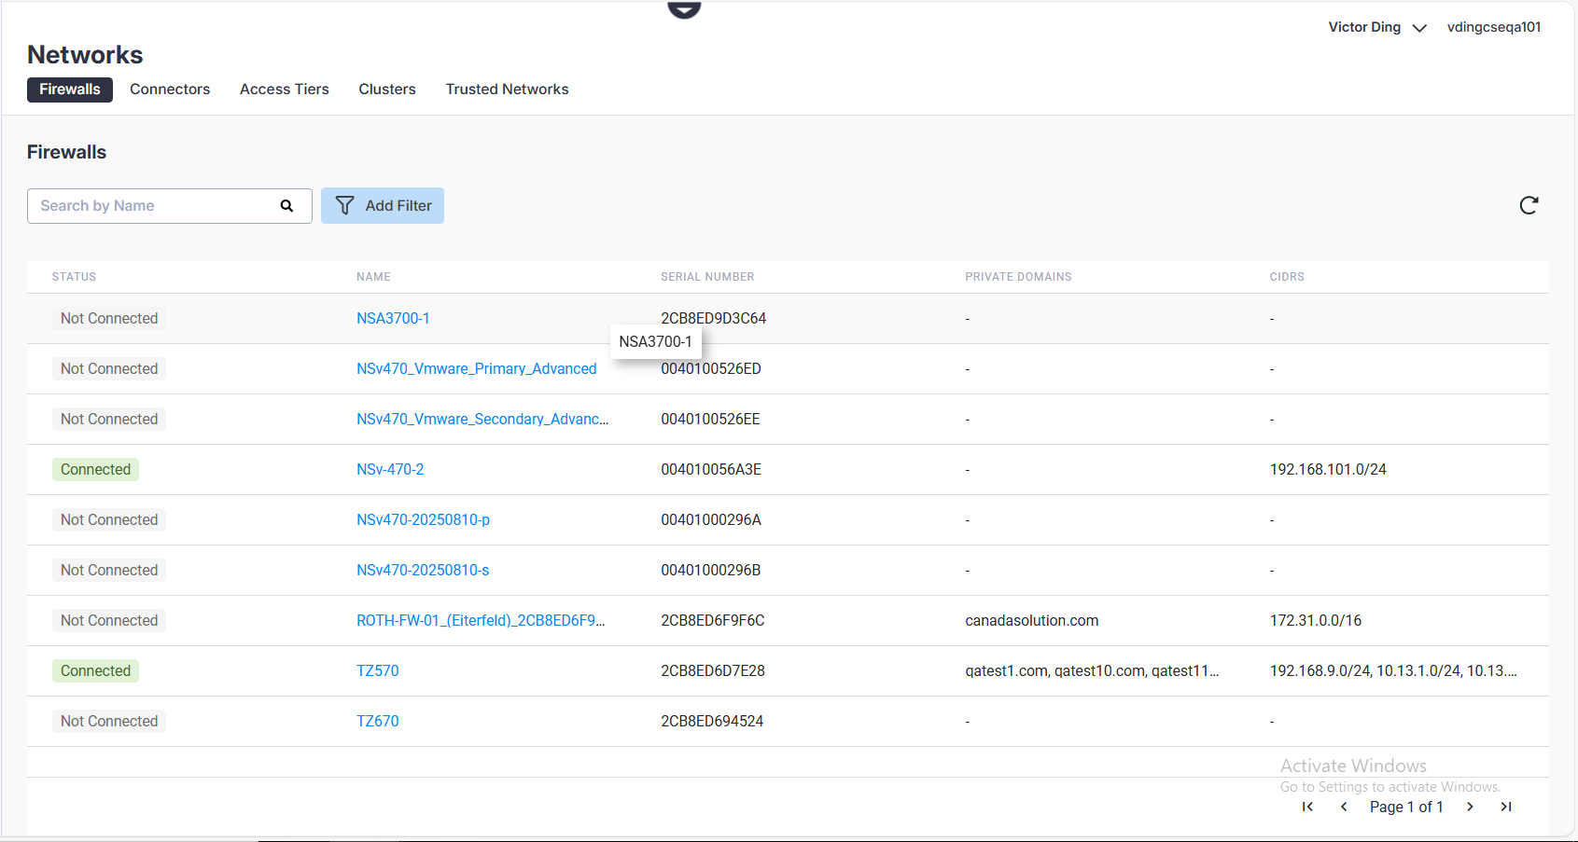Open the NSA3700-1 firewall link

point(393,319)
